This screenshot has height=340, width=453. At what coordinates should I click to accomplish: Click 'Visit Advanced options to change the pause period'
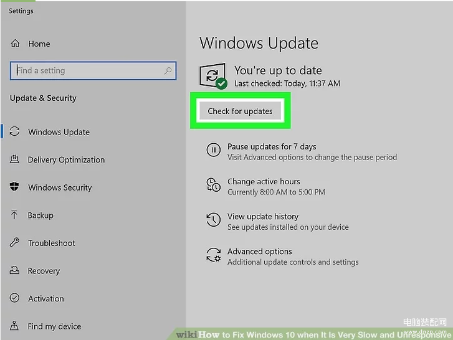point(312,158)
